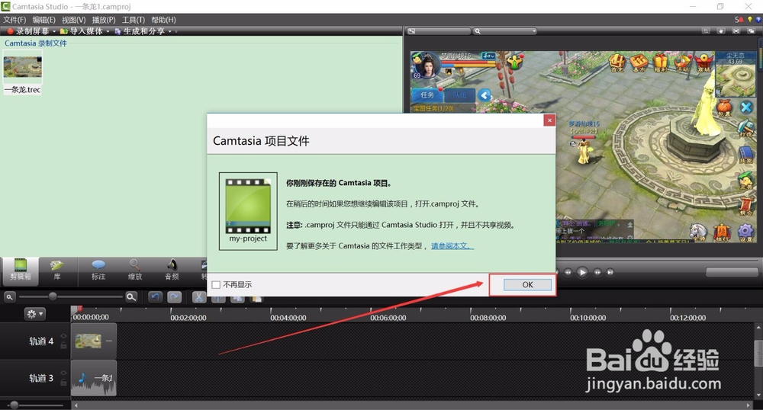This screenshot has height=410, width=763.
Task: Toggle visibility eye of 轨道 4
Action: 63,335
